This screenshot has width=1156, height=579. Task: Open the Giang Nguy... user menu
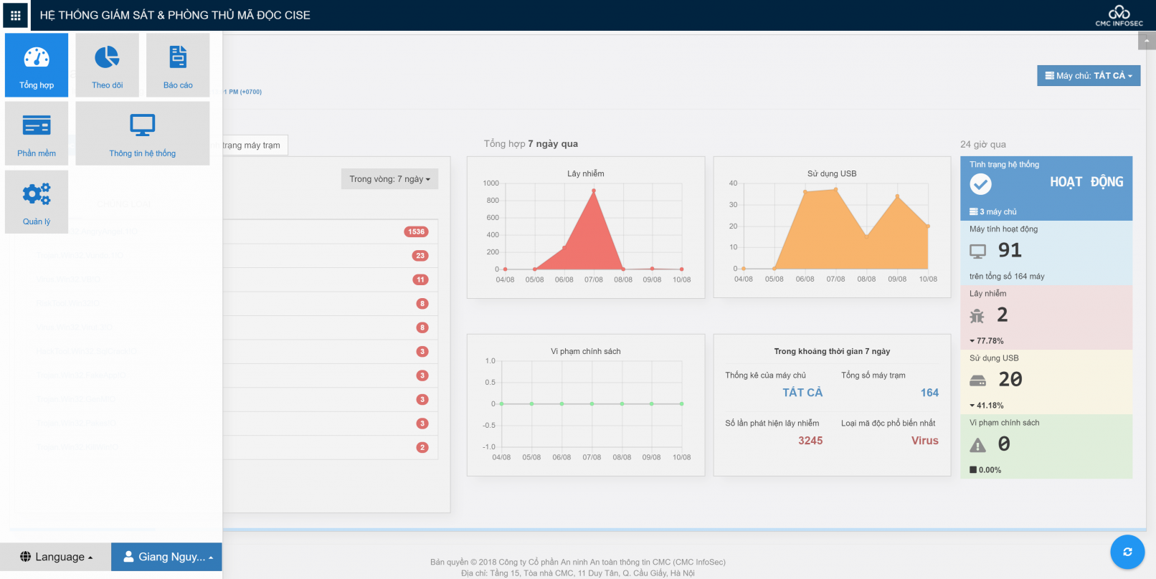click(167, 557)
